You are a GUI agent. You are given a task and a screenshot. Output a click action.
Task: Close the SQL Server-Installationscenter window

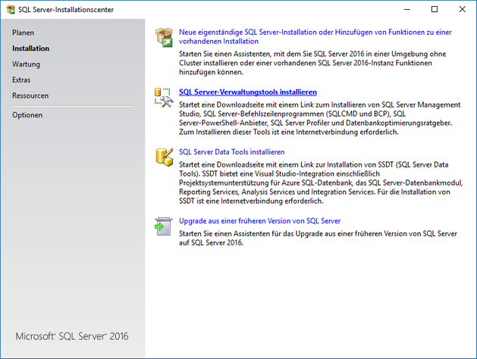[462, 9]
